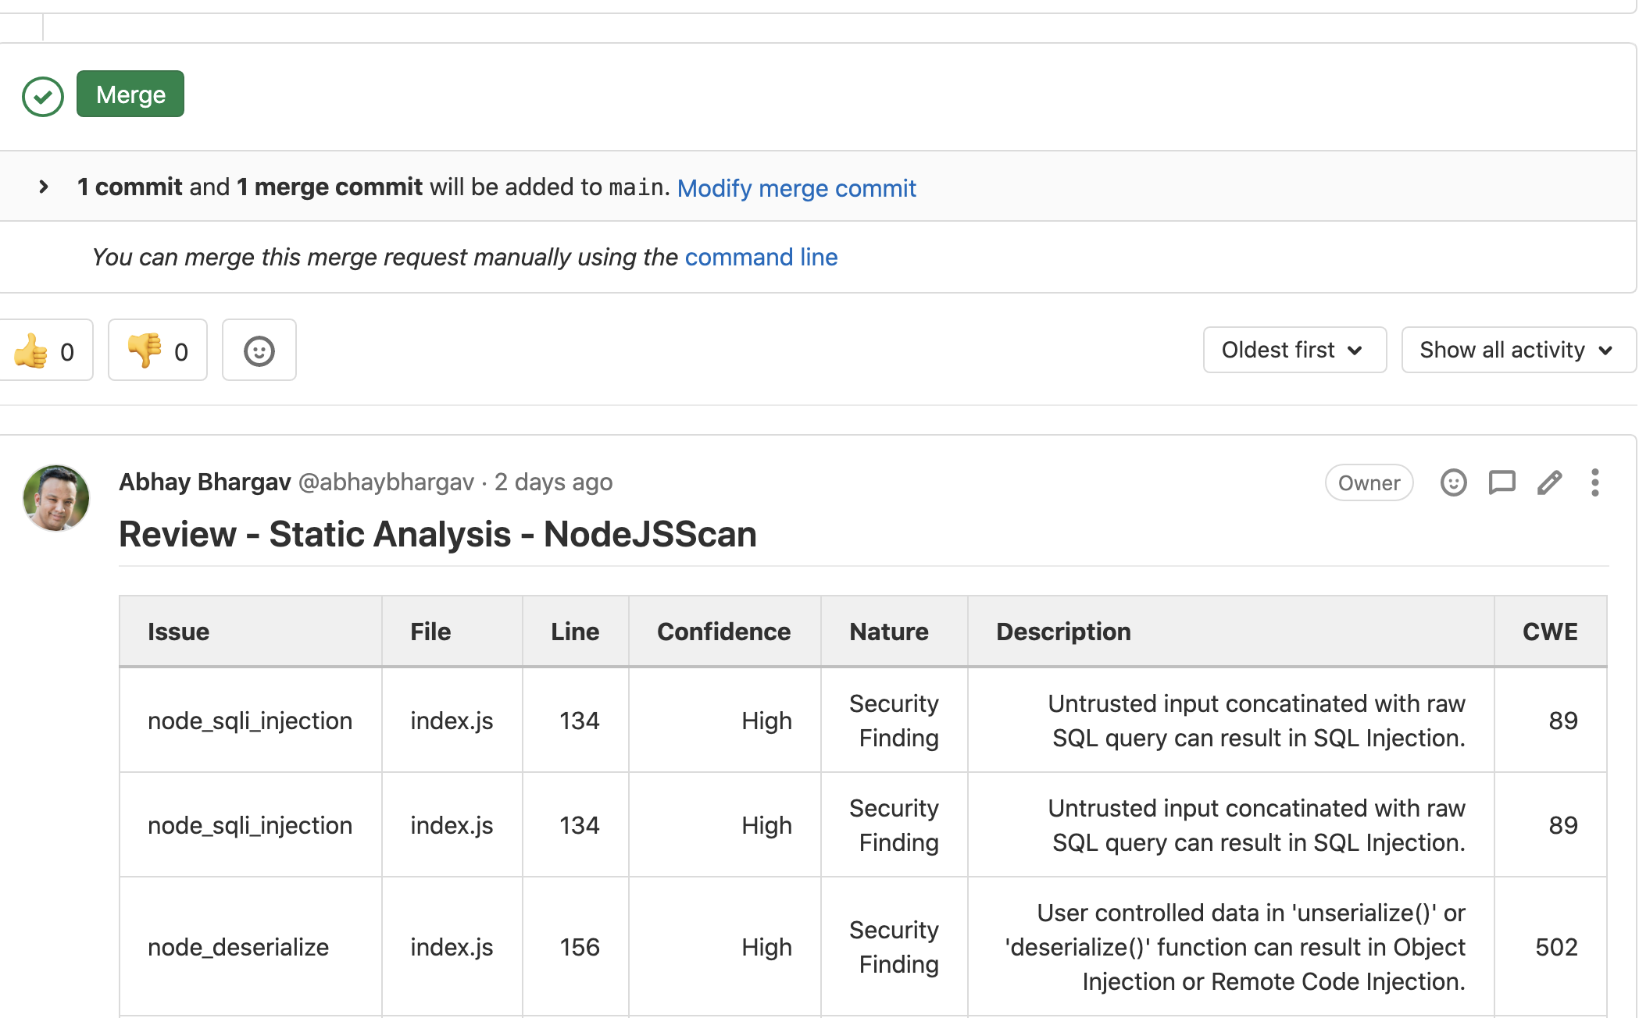Click the thumbs down reaction icon
The image size is (1639, 1018).
tap(142, 350)
